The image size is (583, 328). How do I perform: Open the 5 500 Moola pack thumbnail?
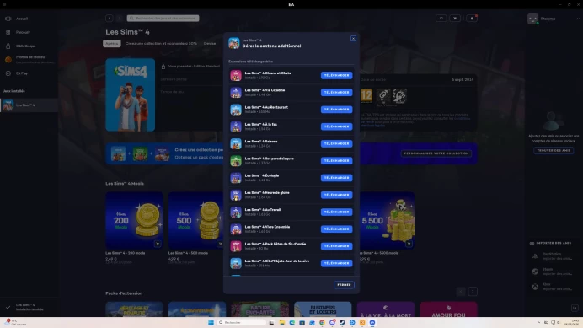click(x=387, y=220)
